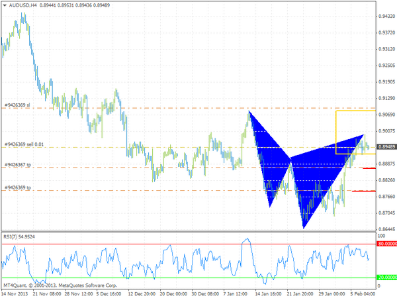The image size is (397, 298).
Task: Click the 21 Nov 08:00 time label
Action: (x=47, y=294)
